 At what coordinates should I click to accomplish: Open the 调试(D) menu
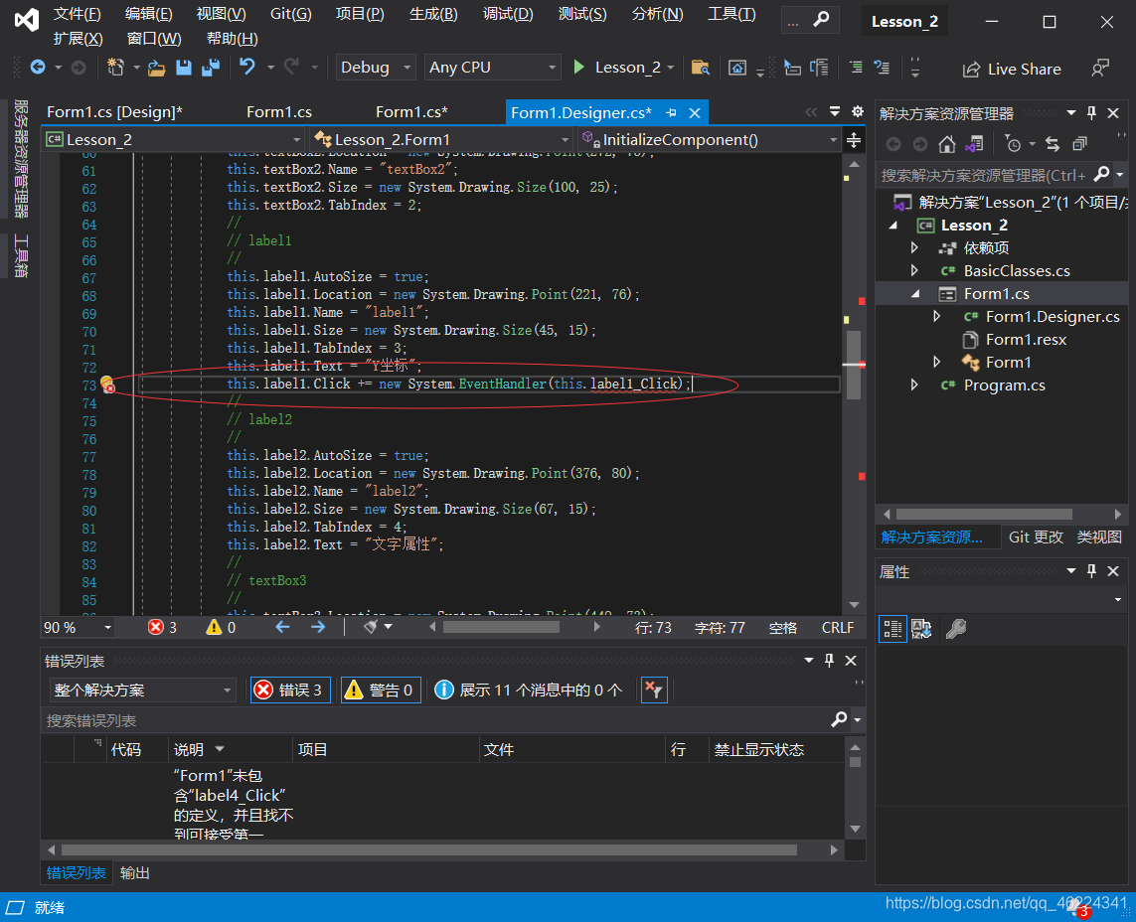pyautogui.click(x=507, y=14)
